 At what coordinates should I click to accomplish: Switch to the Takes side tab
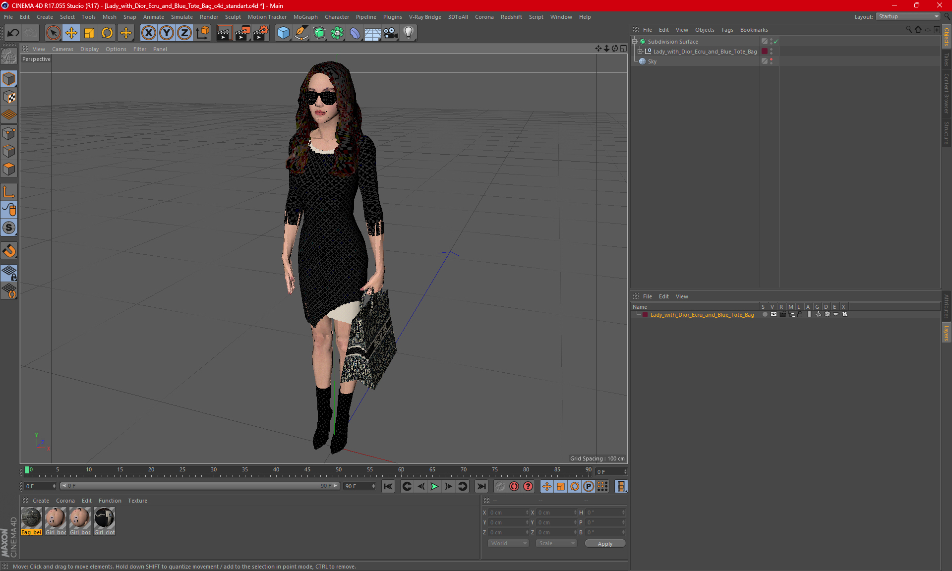[x=946, y=59]
